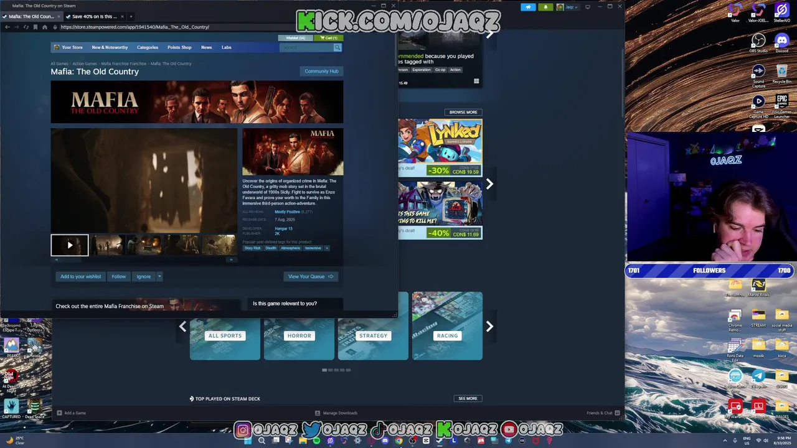Open the Categories menu

click(x=148, y=47)
